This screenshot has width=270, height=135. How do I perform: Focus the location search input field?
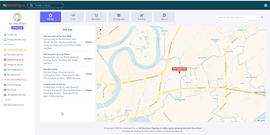click(x=237, y=18)
